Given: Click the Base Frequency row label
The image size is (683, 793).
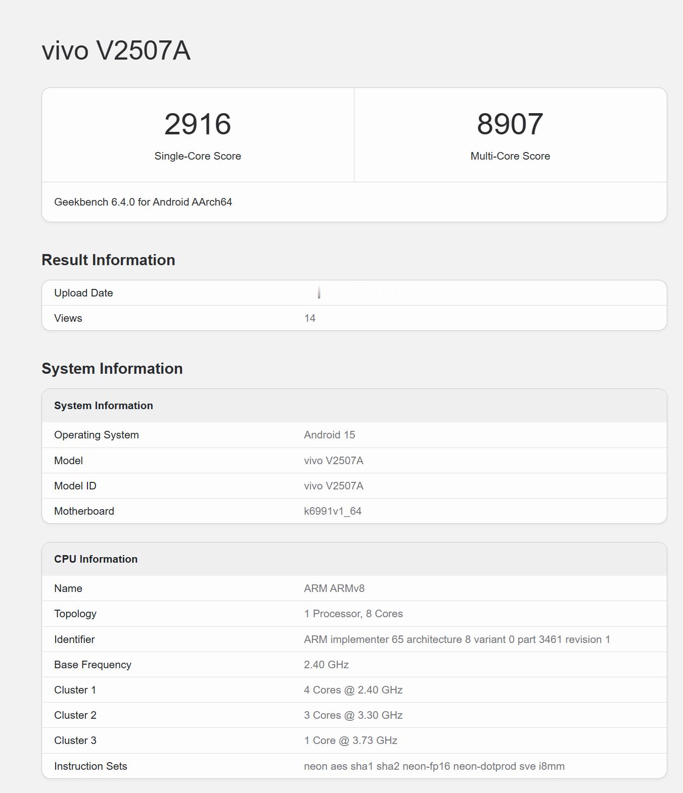Looking at the screenshot, I should (93, 665).
